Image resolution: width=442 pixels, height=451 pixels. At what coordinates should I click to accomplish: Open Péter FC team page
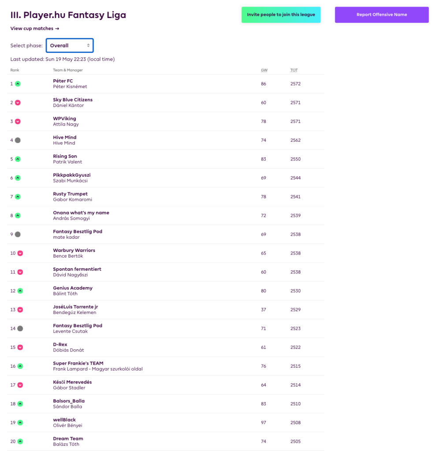pyautogui.click(x=63, y=81)
